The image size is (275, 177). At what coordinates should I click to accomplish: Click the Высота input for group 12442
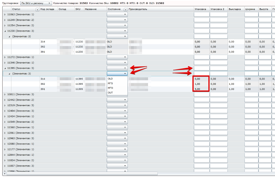(265, 100)
